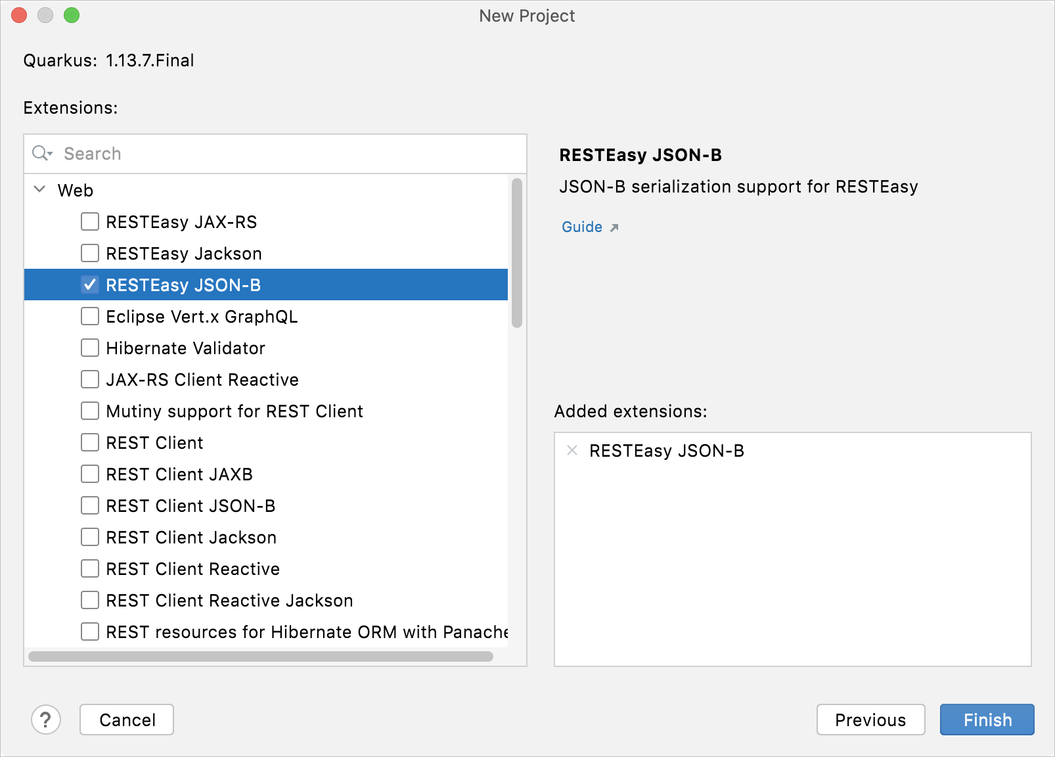Select the REST Client JAXB row text

(x=179, y=474)
